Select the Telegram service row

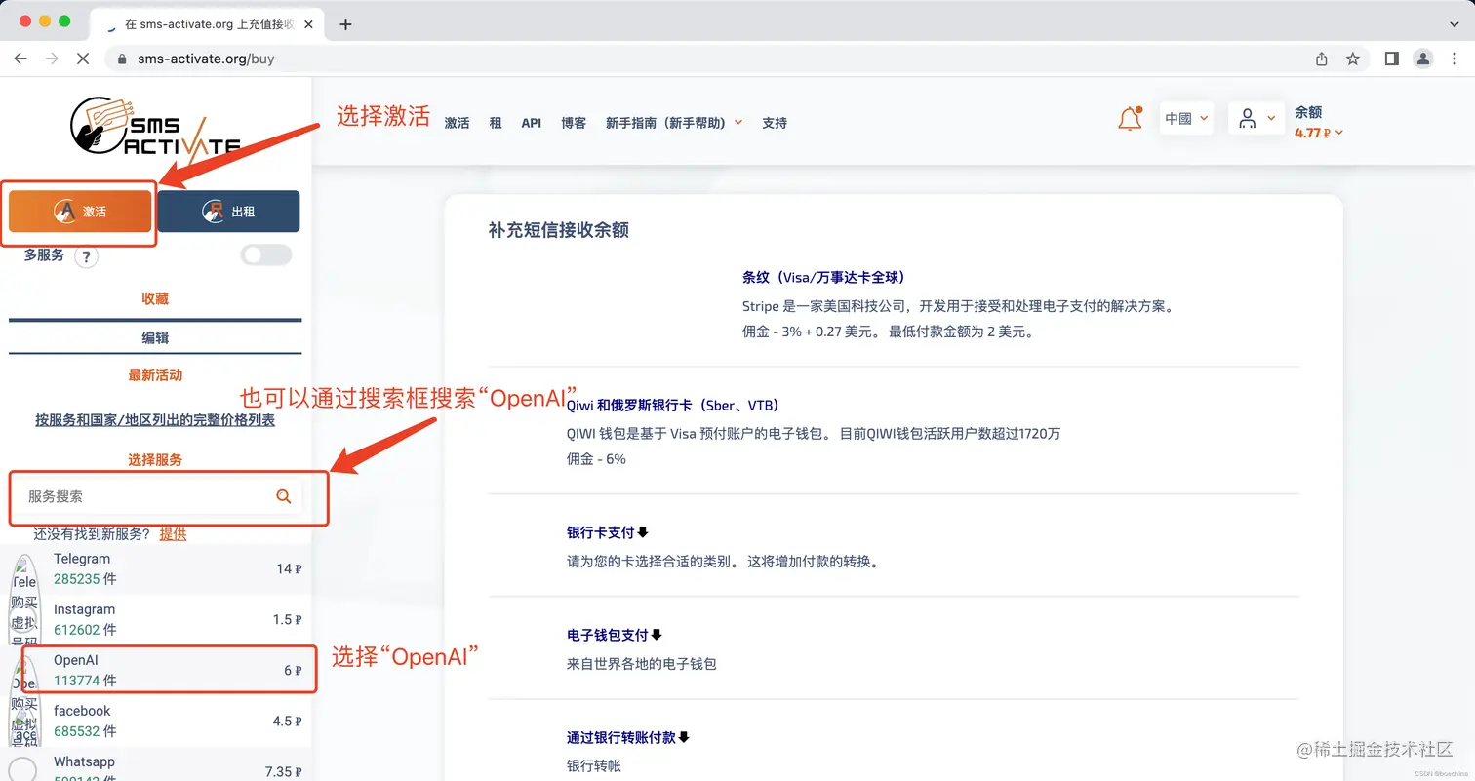pyautogui.click(x=156, y=568)
